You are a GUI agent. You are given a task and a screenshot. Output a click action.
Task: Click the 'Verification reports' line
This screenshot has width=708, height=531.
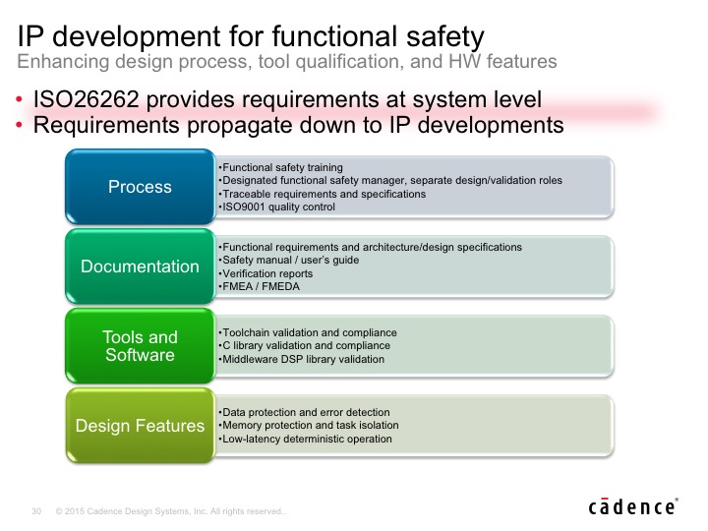[265, 273]
